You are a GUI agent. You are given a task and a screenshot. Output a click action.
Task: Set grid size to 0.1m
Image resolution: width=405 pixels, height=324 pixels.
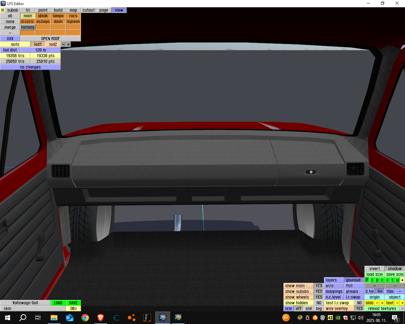point(370,291)
